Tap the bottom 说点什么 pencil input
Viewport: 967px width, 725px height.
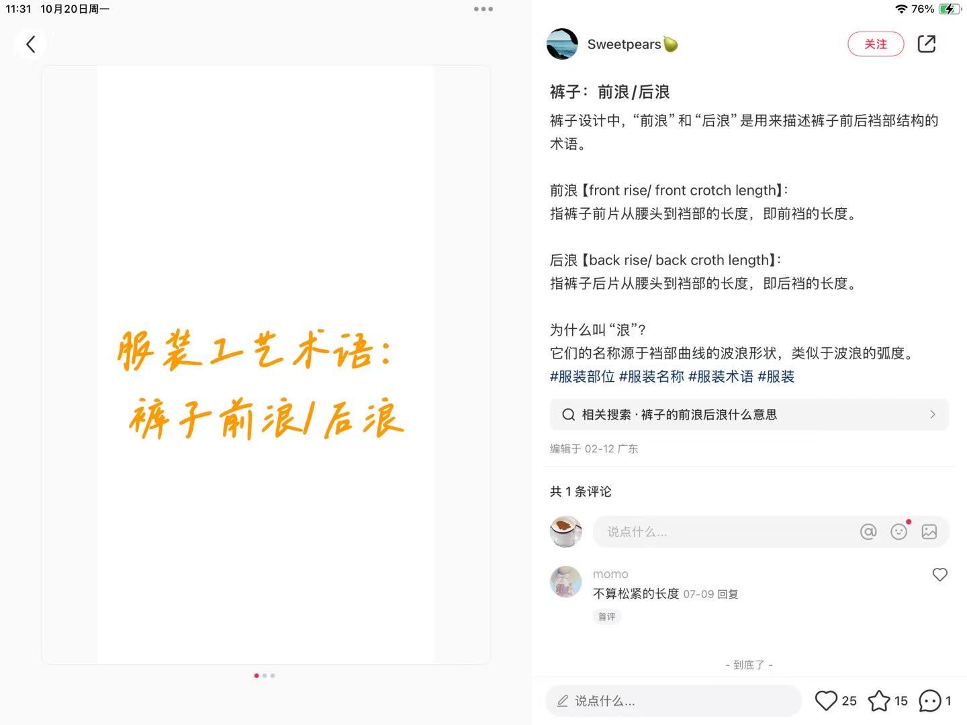click(674, 701)
